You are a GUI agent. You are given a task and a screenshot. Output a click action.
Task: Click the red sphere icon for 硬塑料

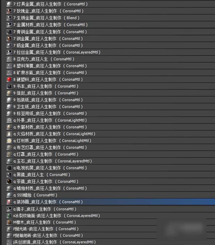click(x=9, y=79)
